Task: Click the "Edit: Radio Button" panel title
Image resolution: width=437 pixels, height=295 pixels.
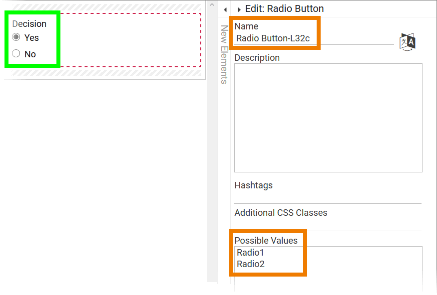Action: pos(284,9)
